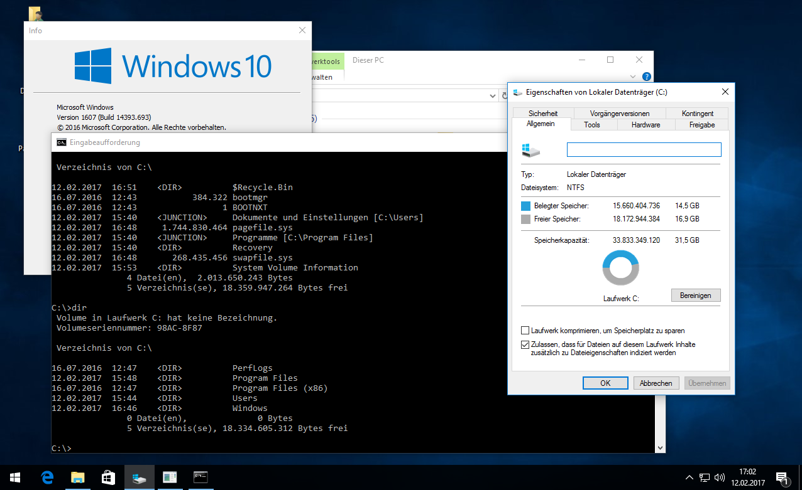Switch to the Tools tab
802x490 pixels.
point(592,125)
